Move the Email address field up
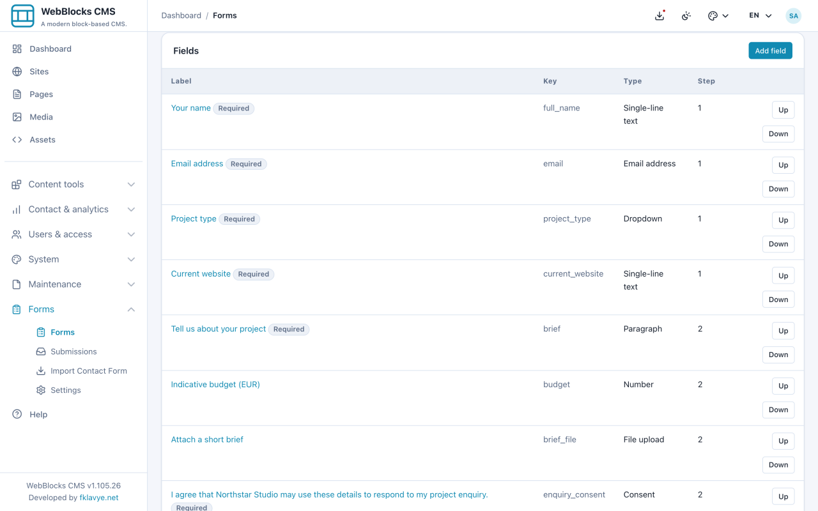818x511 pixels. (783, 165)
